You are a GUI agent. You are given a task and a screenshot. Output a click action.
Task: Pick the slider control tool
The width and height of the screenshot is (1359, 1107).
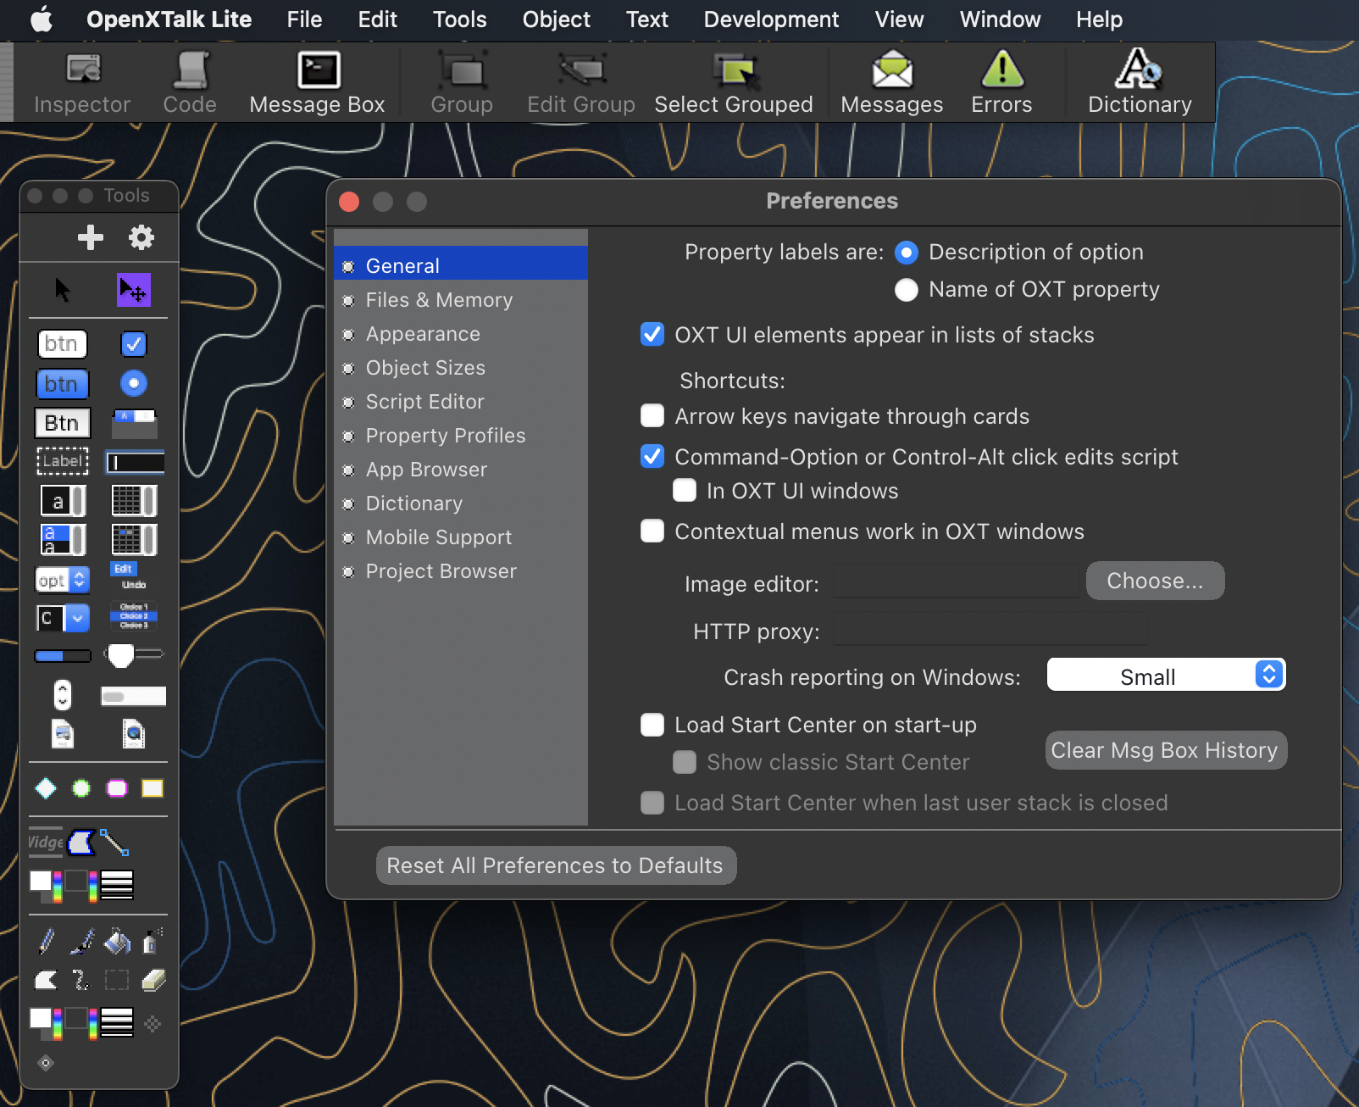coord(134,655)
